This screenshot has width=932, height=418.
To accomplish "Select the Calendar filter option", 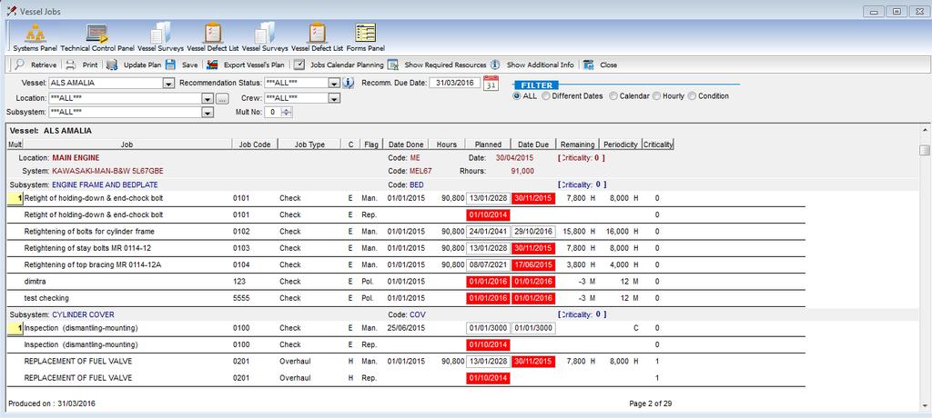I will 613,95.
